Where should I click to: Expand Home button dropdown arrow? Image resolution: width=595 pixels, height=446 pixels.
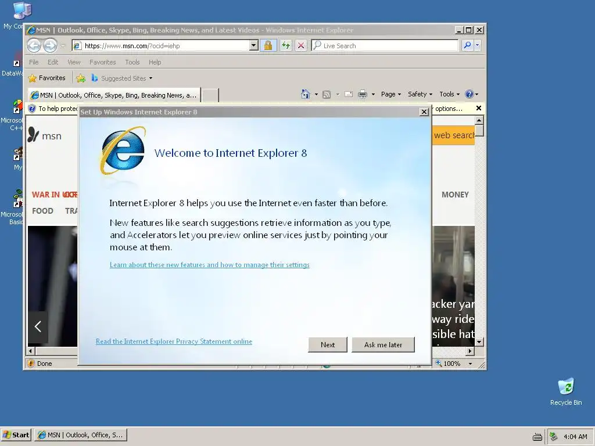pyautogui.click(x=316, y=95)
